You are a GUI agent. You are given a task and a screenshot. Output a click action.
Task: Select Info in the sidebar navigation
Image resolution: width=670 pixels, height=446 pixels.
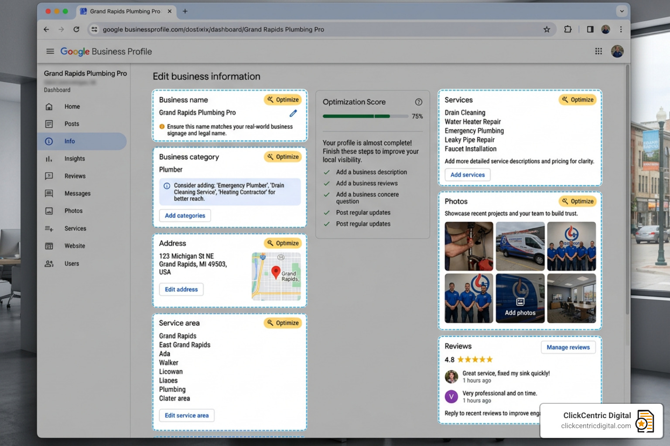(x=69, y=141)
